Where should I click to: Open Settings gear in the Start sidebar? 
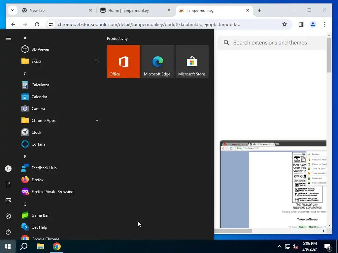pos(8,216)
